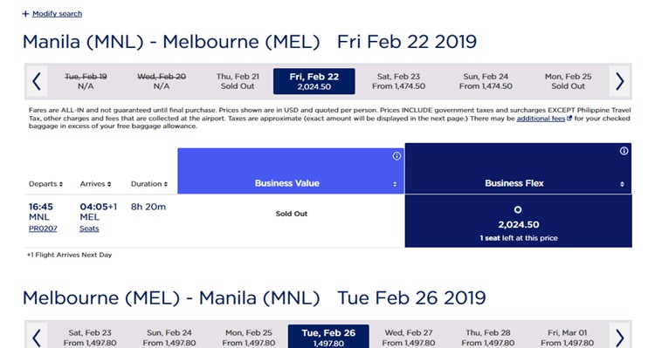The height and width of the screenshot is (348, 655).
Task: Show later return dates with right arrow
Action: coord(619,338)
